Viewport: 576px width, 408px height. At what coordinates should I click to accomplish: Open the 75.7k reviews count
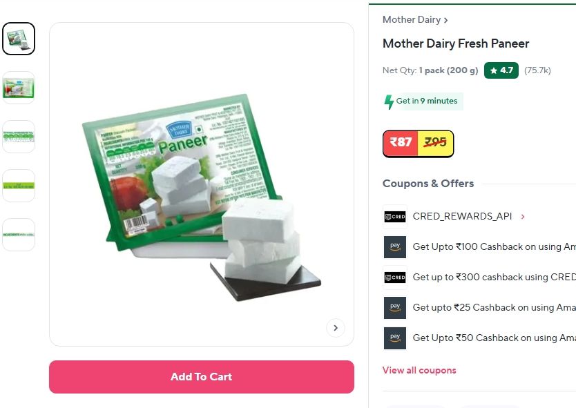coord(537,70)
